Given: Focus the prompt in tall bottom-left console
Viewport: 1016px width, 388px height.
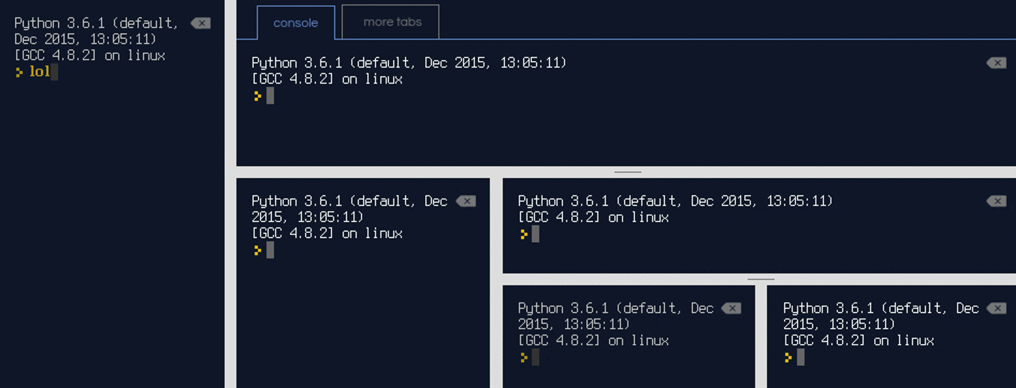Looking at the screenshot, I should coord(270,250).
